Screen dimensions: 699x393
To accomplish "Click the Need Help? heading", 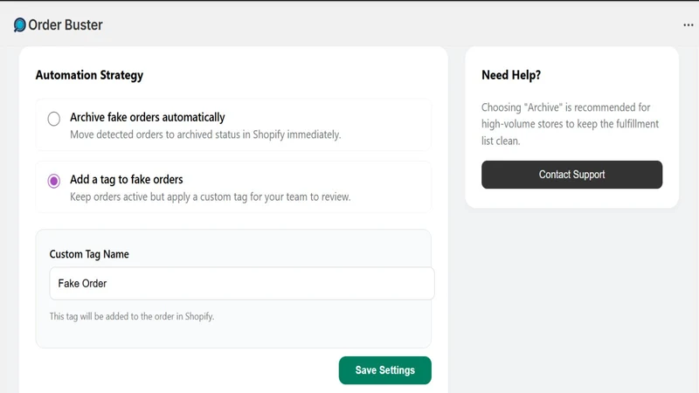I will [x=511, y=75].
